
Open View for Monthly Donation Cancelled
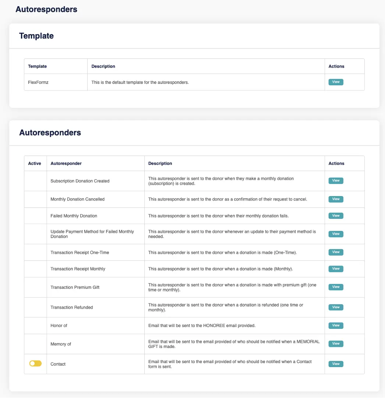(x=336, y=199)
